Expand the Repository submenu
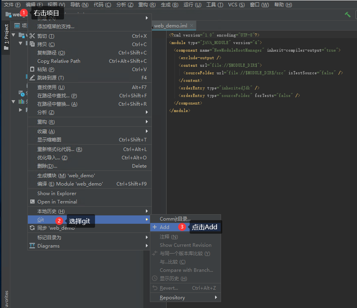 [x=185, y=297]
